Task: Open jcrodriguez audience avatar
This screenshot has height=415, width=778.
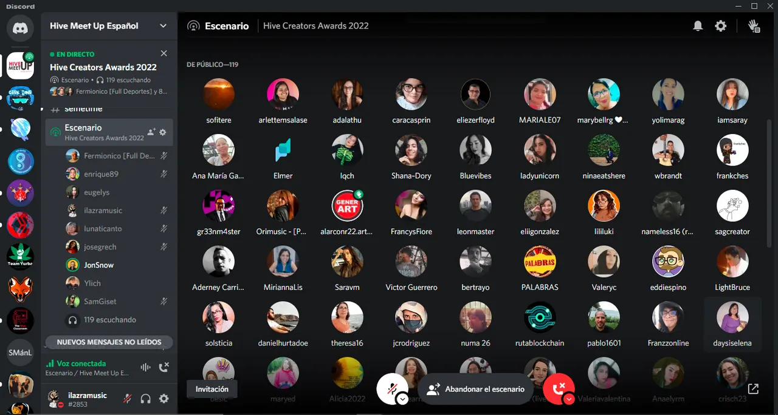Action: tap(411, 318)
